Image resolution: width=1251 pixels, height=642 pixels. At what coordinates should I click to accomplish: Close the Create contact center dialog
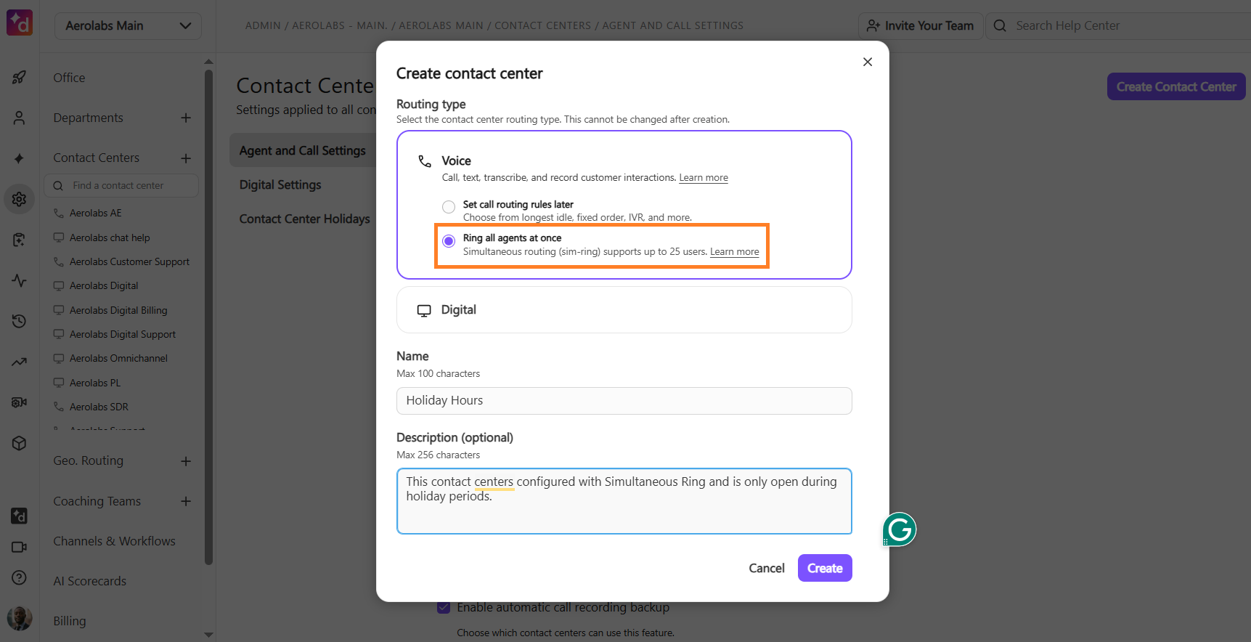868,62
